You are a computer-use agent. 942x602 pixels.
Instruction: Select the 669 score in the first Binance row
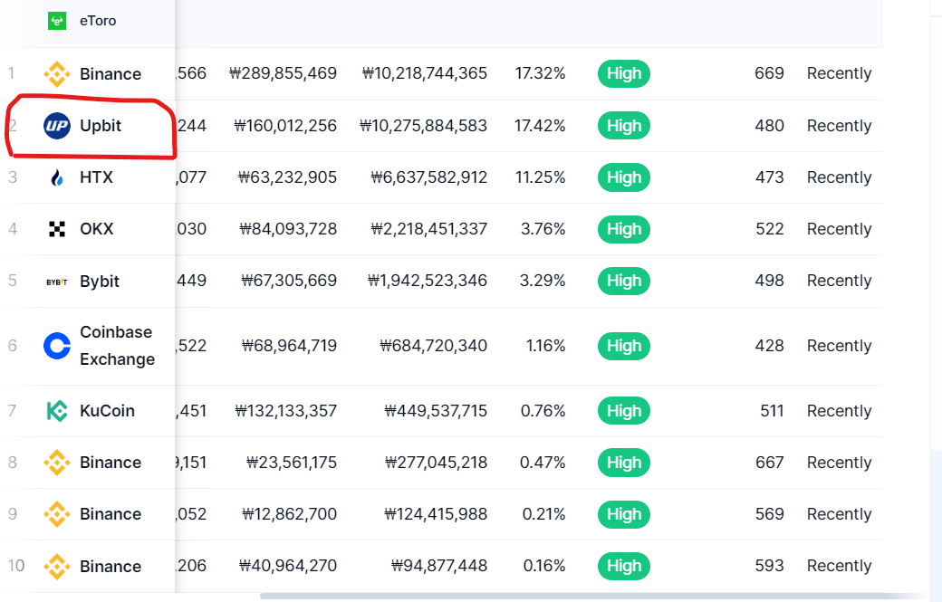[769, 73]
